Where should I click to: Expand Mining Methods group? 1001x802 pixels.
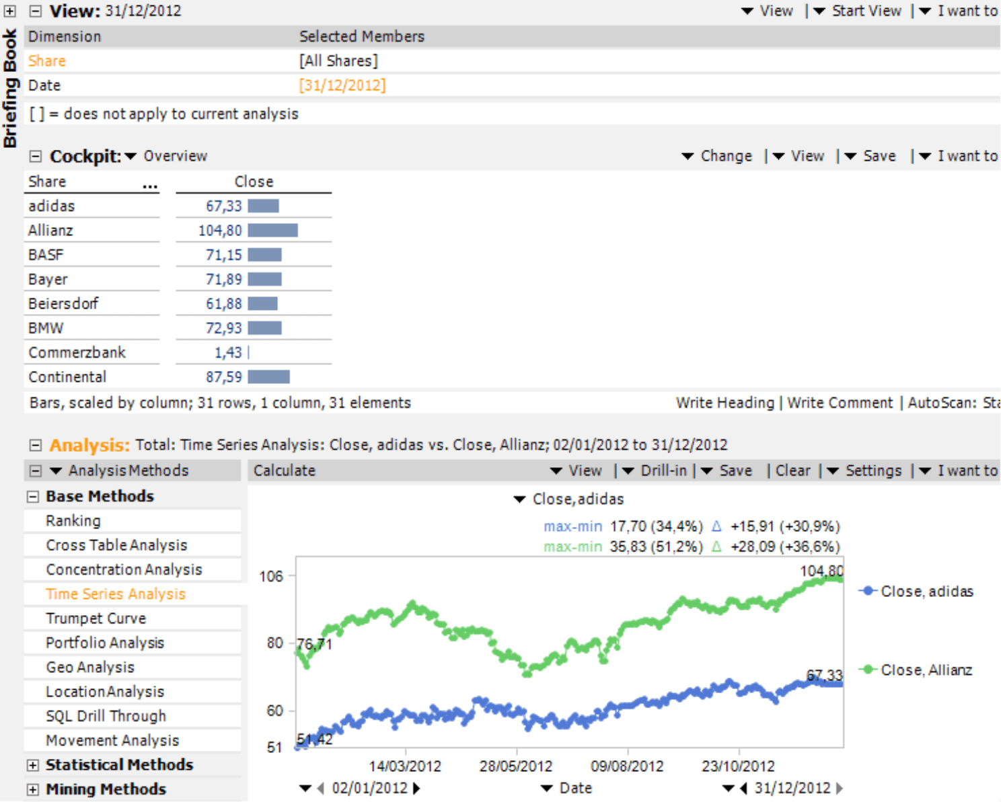32,790
